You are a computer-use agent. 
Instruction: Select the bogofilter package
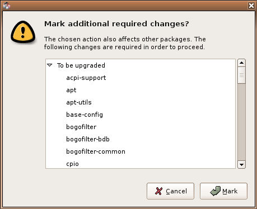tap(81, 127)
